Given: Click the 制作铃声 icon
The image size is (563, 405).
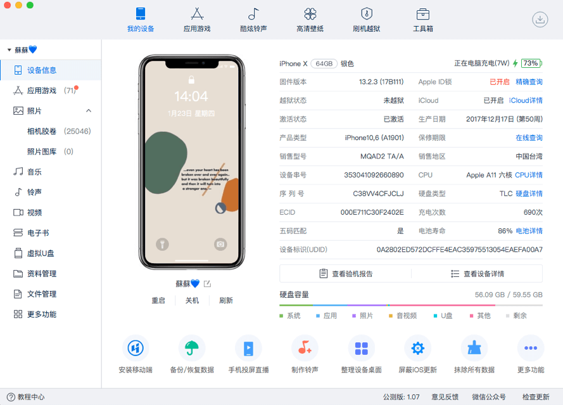Looking at the screenshot, I should point(305,348).
